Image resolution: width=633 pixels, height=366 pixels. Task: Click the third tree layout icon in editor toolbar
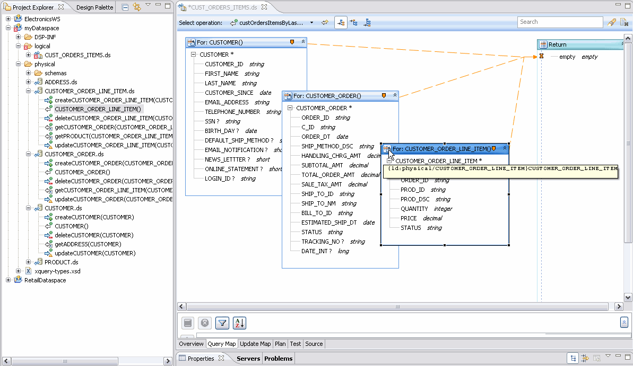click(367, 23)
